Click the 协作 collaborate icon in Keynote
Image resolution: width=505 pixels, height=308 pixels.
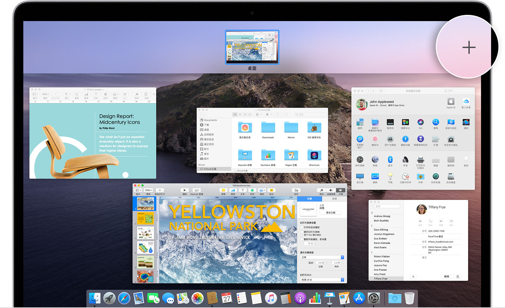click(x=296, y=190)
